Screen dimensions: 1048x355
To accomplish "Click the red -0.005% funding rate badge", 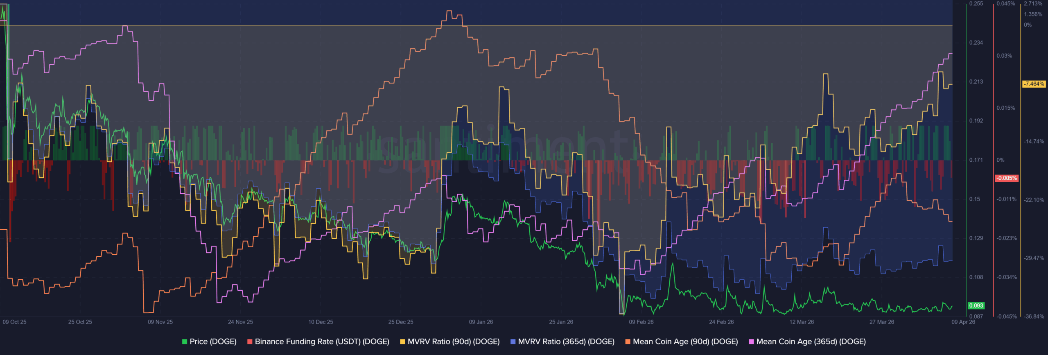I will [x=1006, y=178].
